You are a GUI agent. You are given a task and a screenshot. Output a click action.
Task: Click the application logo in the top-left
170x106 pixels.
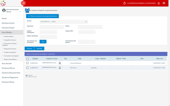[3, 3]
